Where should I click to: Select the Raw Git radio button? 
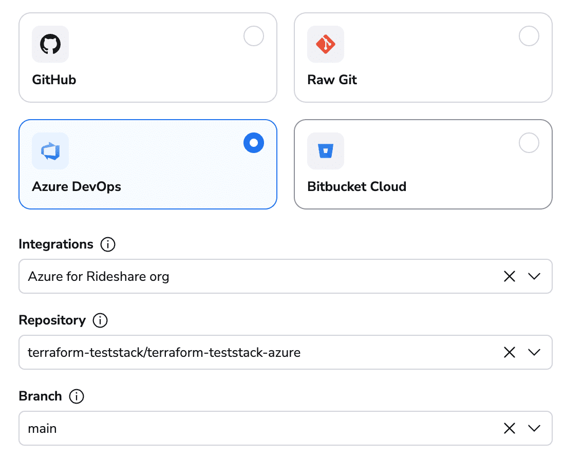click(529, 36)
